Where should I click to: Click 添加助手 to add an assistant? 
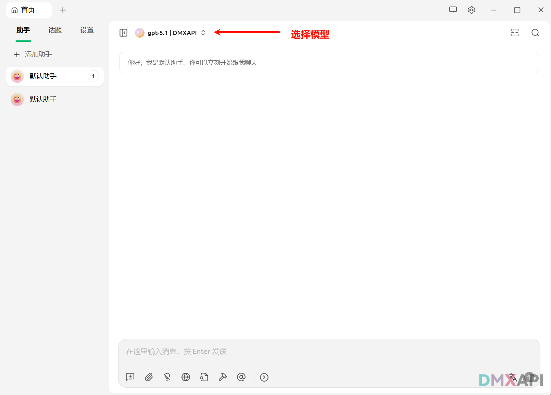point(33,54)
